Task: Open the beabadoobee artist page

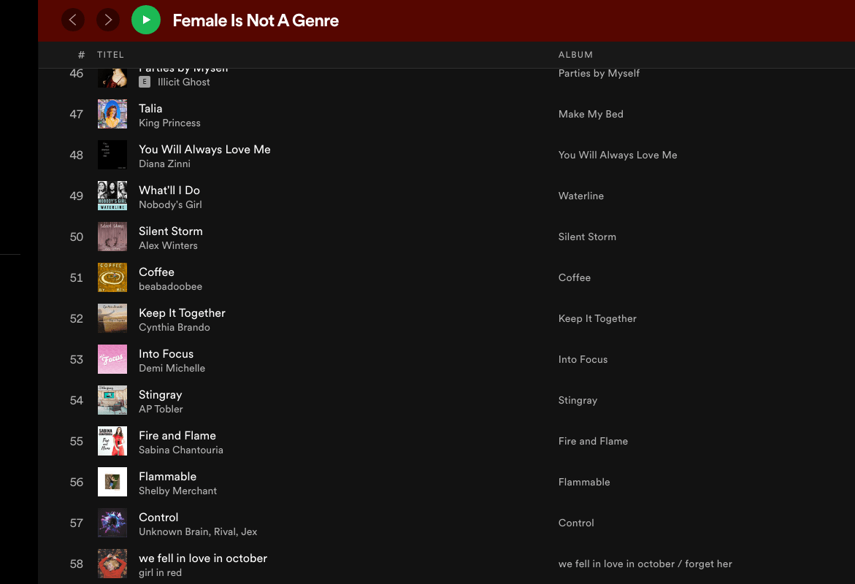Action: coord(170,286)
